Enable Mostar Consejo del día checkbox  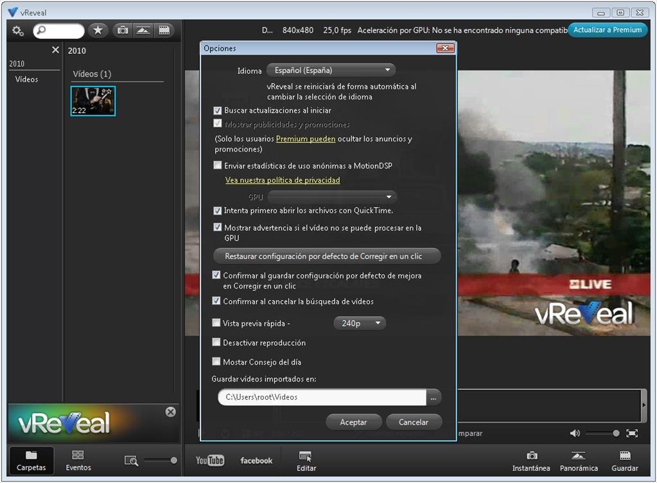(x=216, y=361)
